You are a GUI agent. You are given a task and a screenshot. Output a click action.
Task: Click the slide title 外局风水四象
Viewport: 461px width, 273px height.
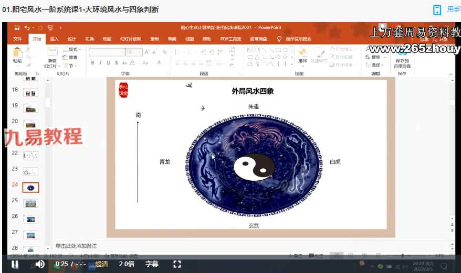(253, 91)
